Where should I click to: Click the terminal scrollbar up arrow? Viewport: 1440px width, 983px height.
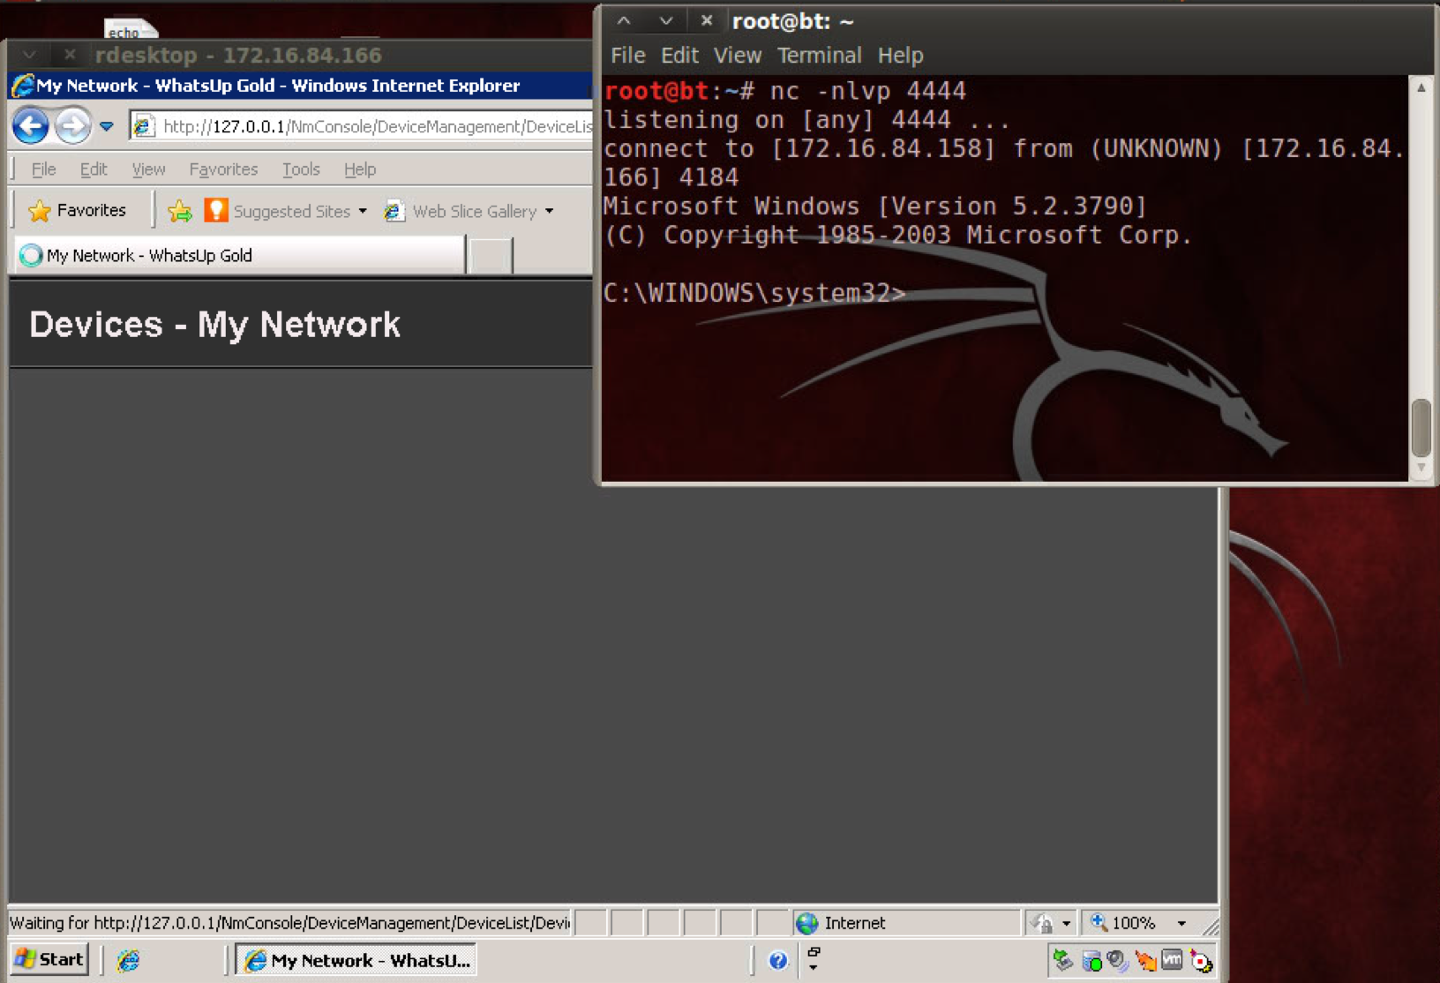coord(1421,86)
